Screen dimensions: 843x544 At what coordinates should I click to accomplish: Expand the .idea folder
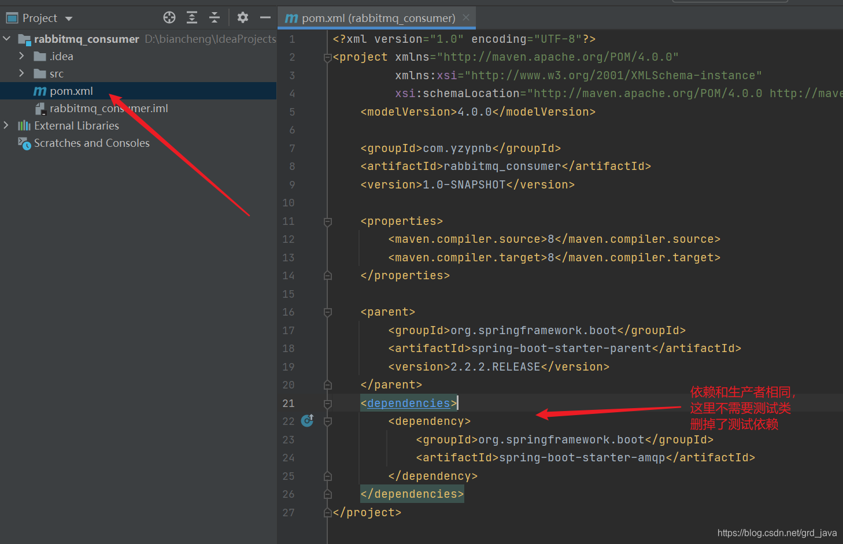[x=22, y=56]
